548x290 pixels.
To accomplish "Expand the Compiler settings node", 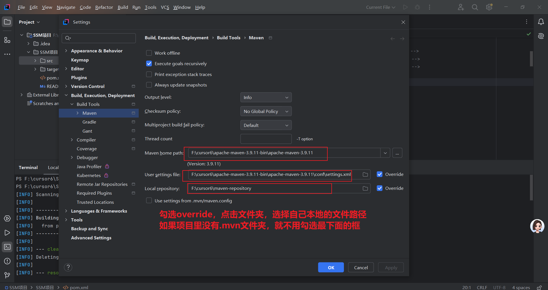I will (72, 140).
